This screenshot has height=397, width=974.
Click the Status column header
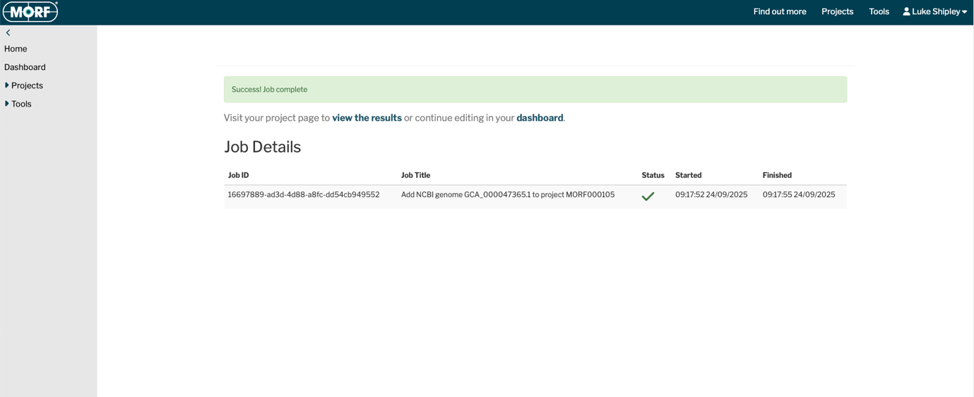click(x=653, y=175)
